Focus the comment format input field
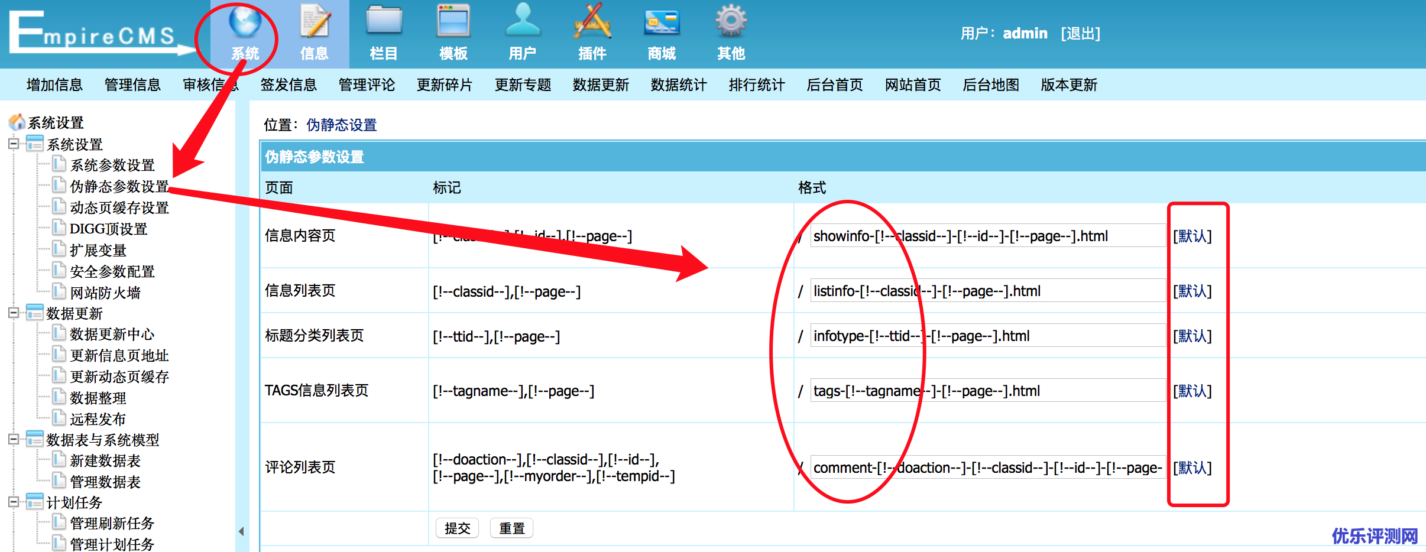This screenshot has height=552, width=1426. click(988, 467)
